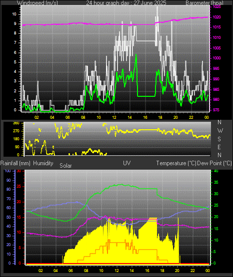The height and width of the screenshot is (277, 233).
Task: Select the Humidity label
Action: point(43,163)
